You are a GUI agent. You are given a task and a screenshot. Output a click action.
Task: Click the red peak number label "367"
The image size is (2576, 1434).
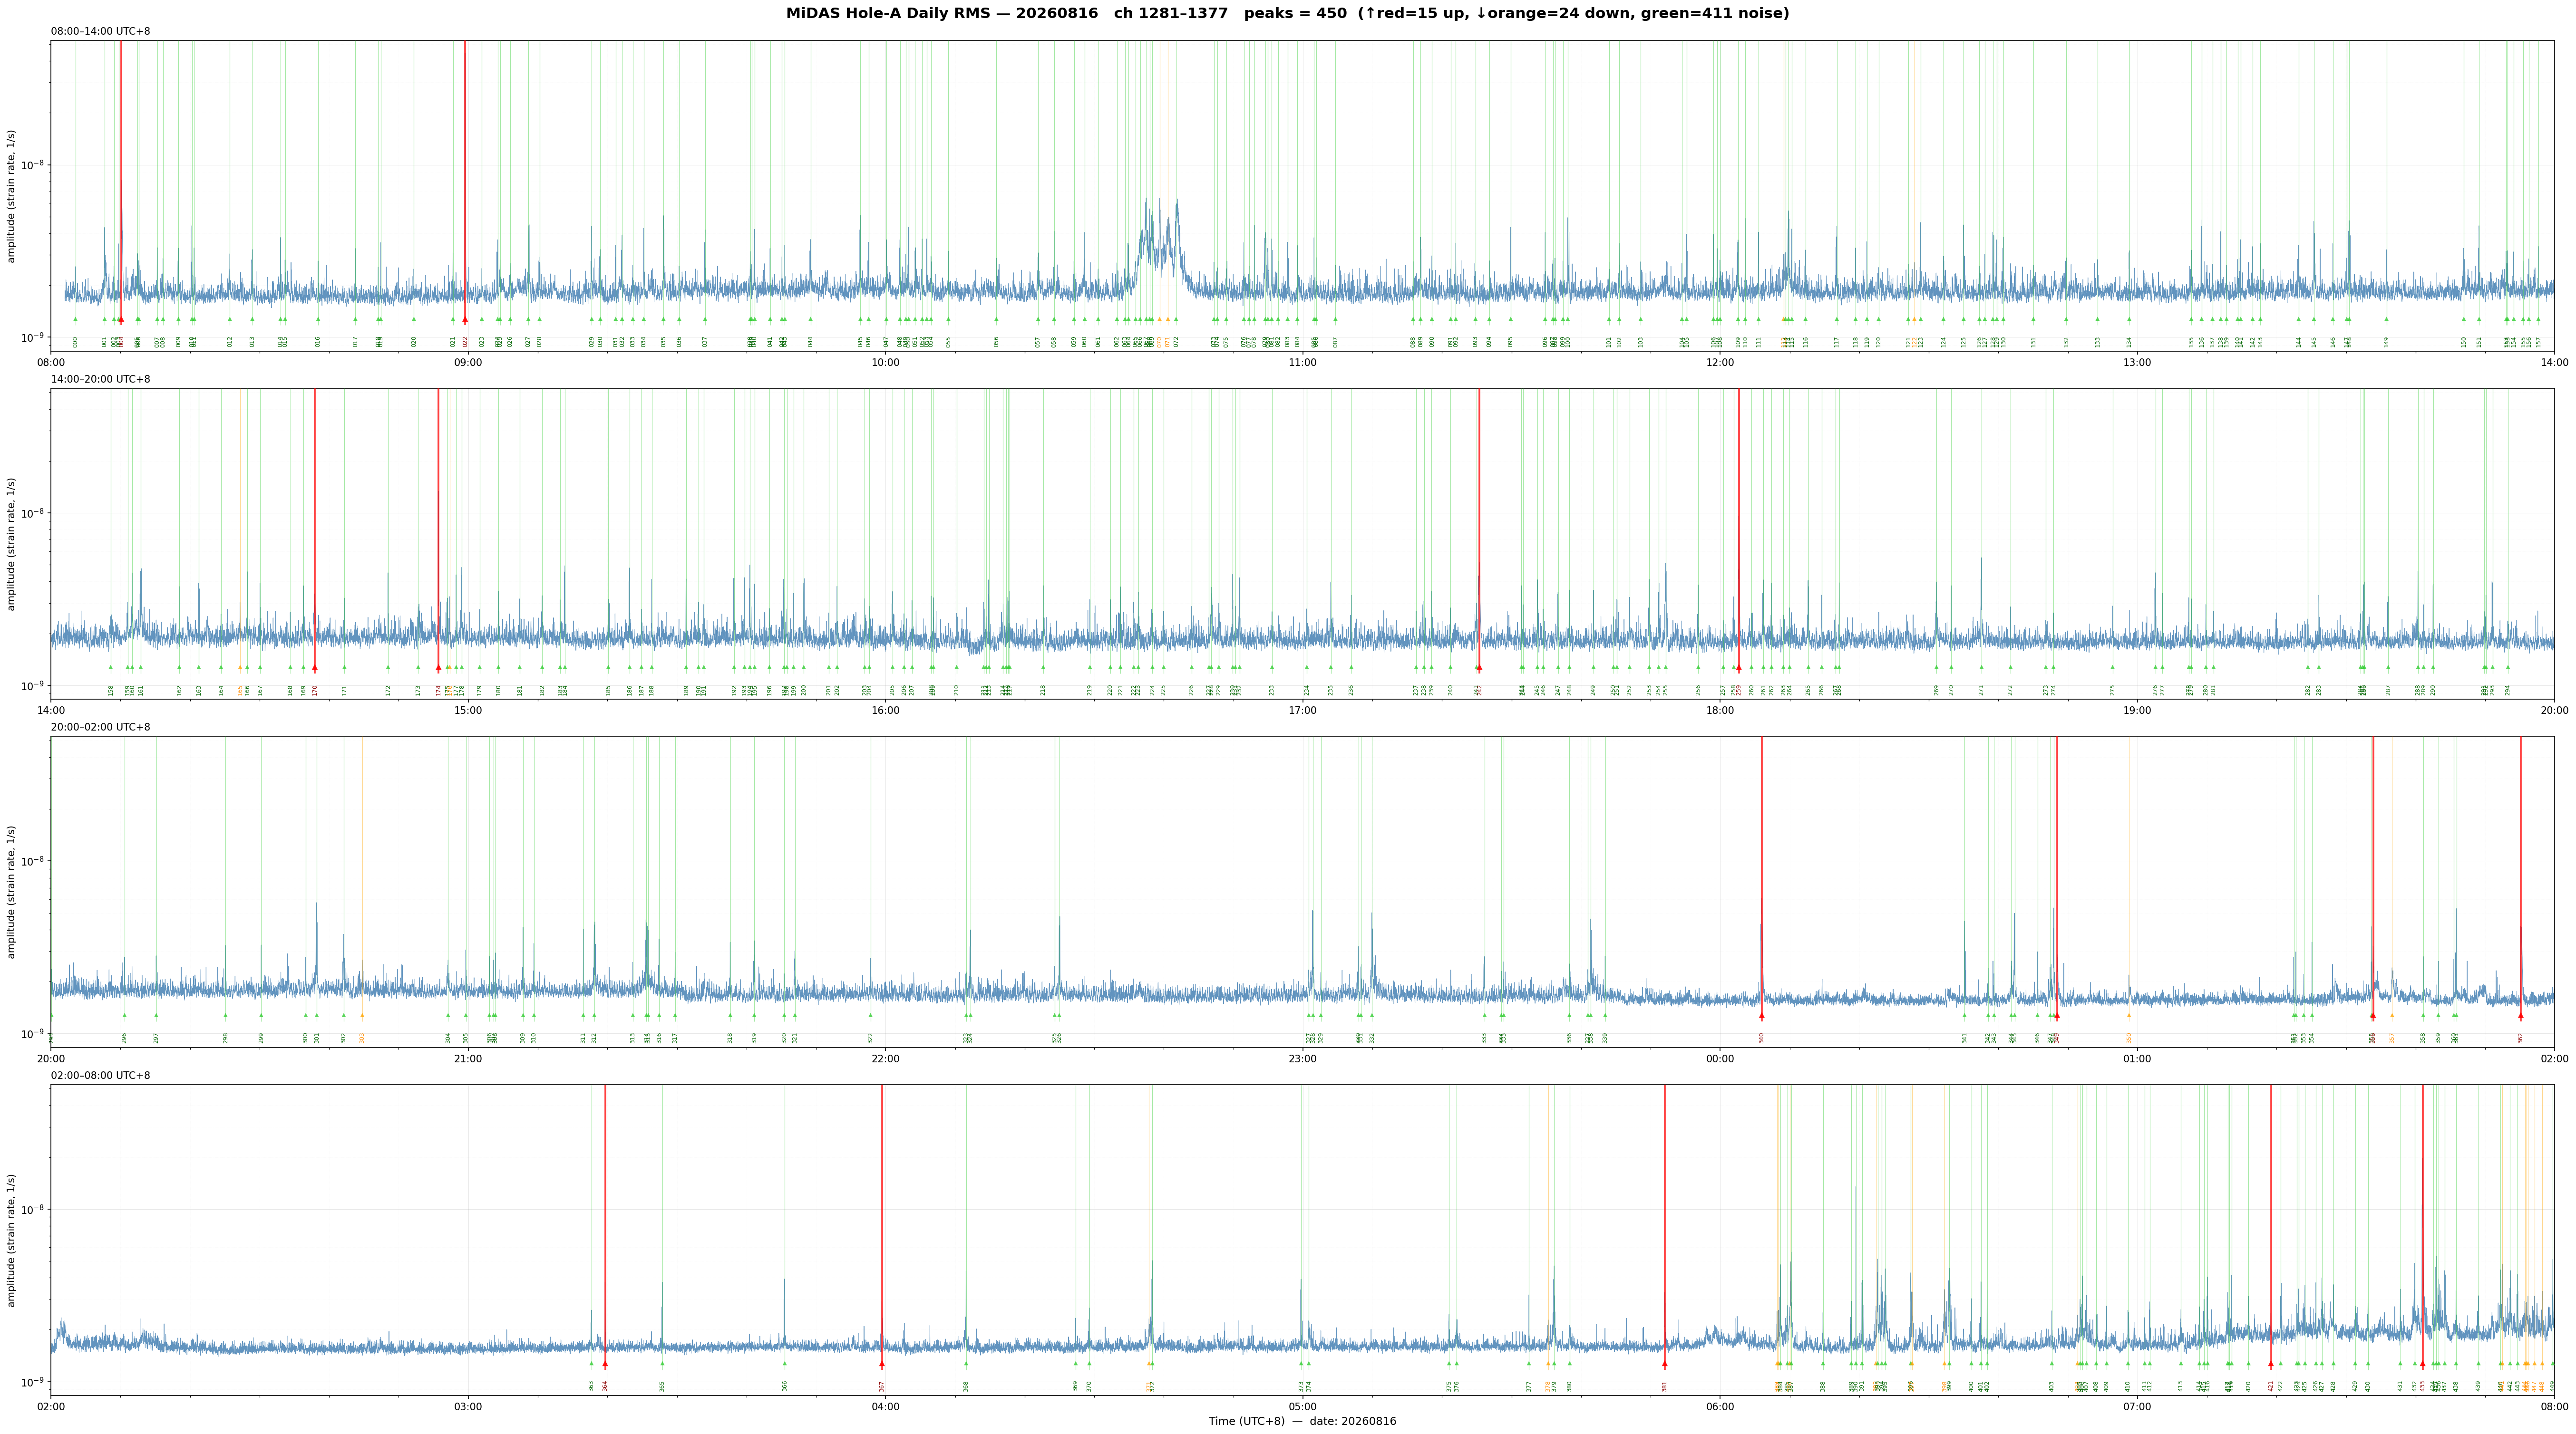pos(882,1386)
